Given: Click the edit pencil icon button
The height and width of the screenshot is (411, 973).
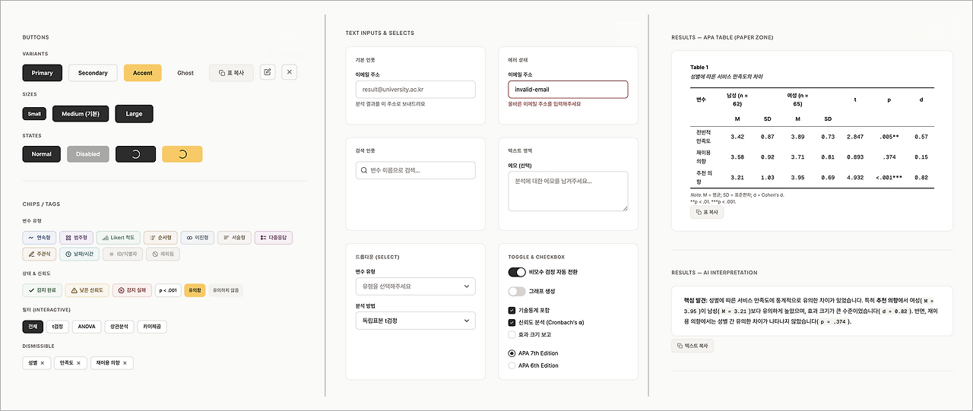Looking at the screenshot, I should 267,72.
